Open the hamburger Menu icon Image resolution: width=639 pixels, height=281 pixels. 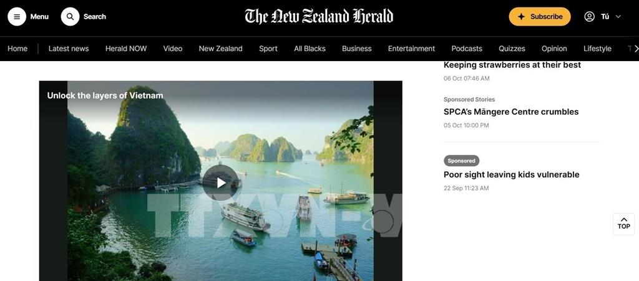[x=17, y=17]
